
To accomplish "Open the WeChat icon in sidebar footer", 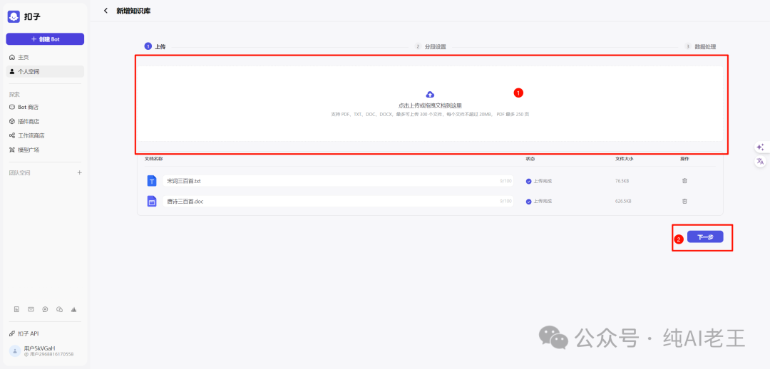I will 59,309.
